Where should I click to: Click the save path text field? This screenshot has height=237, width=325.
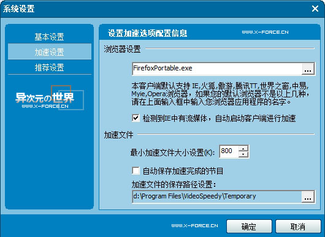pos(217,197)
